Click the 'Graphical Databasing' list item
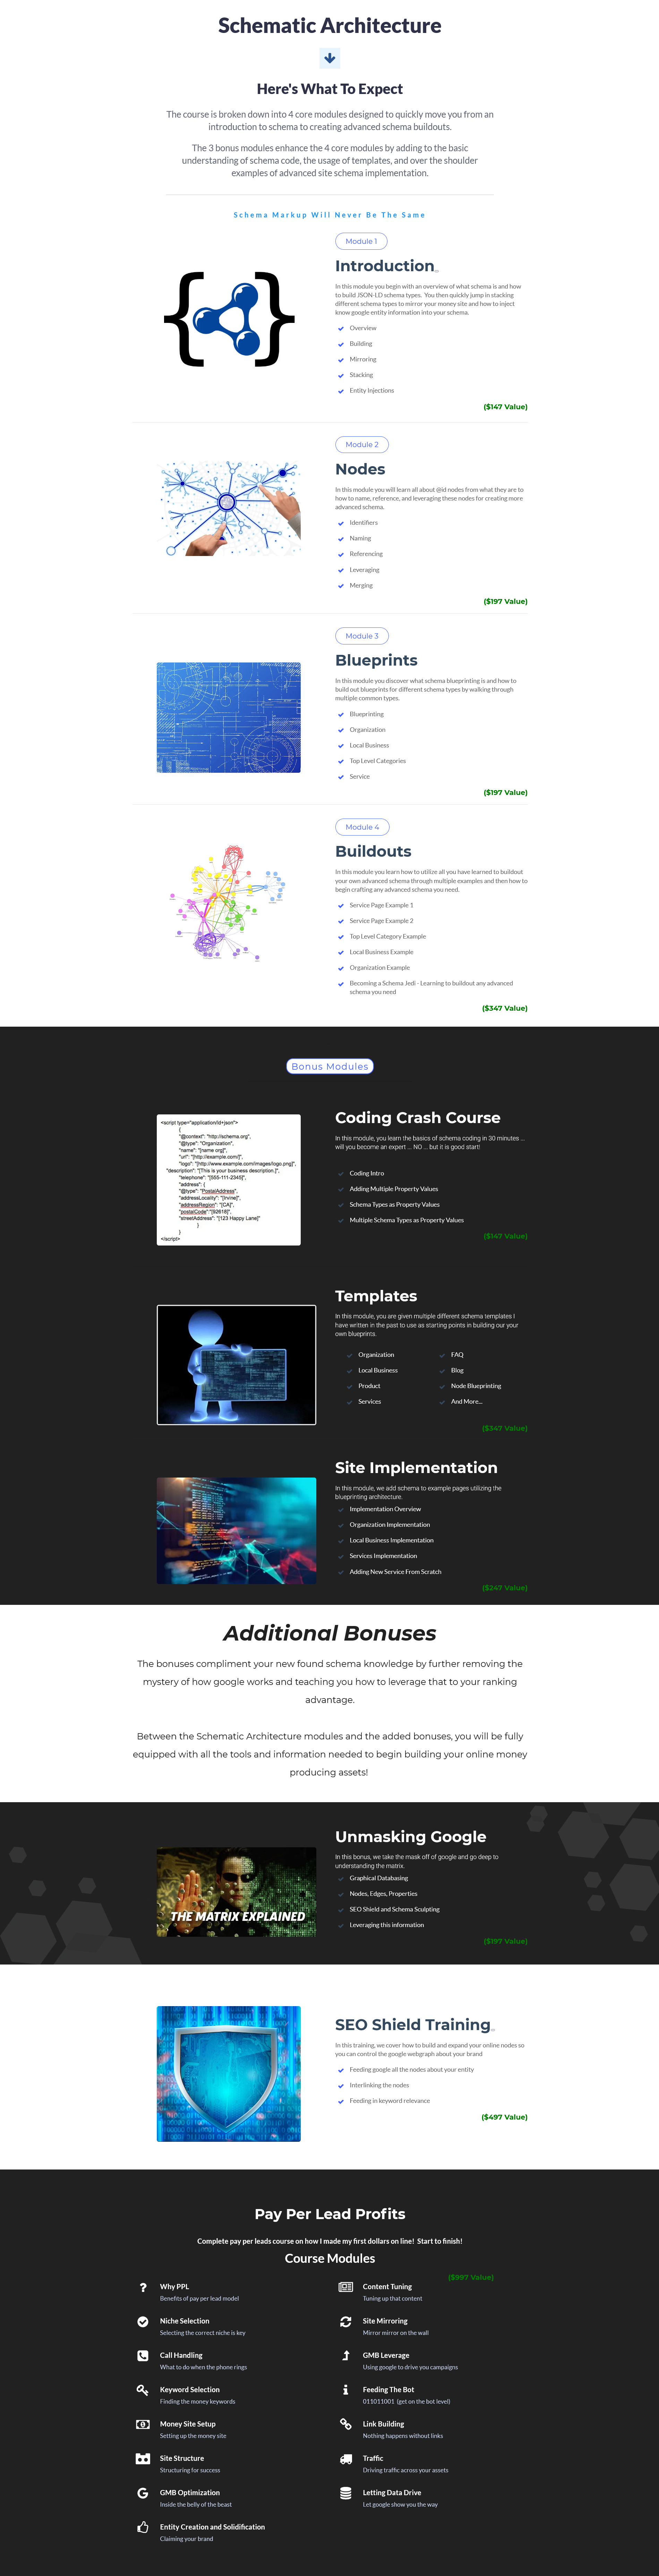 click(x=379, y=1878)
